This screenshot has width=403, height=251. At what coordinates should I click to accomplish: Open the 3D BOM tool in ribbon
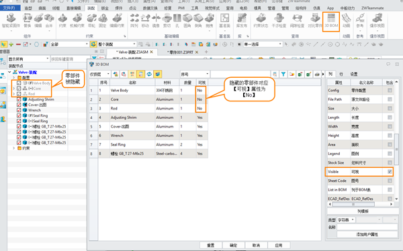[x=331, y=21]
